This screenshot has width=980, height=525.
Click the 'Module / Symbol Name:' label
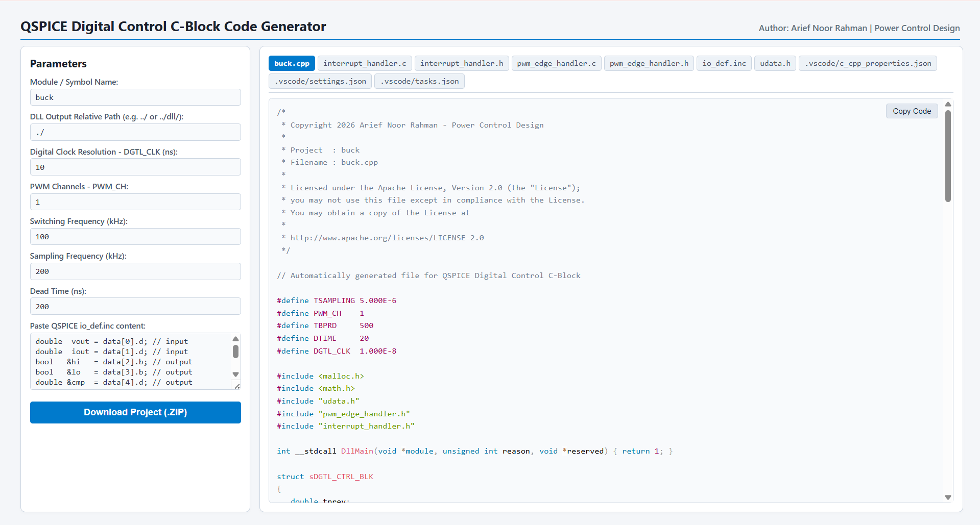click(x=74, y=82)
